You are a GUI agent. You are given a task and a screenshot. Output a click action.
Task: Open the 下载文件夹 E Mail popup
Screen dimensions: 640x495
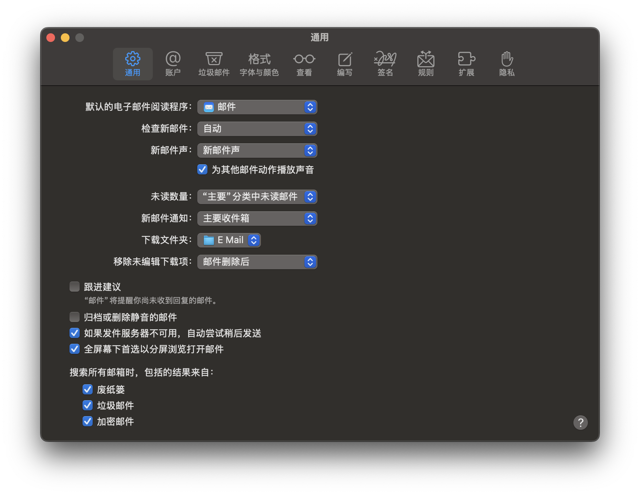pyautogui.click(x=229, y=240)
